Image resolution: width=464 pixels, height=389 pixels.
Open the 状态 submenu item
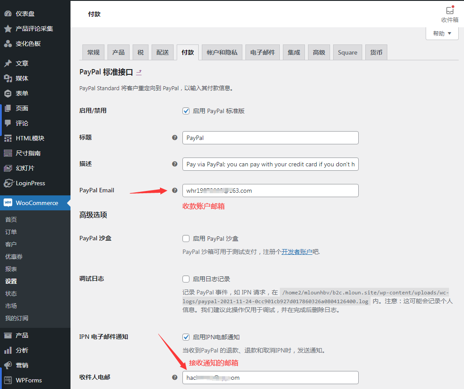coord(11,294)
